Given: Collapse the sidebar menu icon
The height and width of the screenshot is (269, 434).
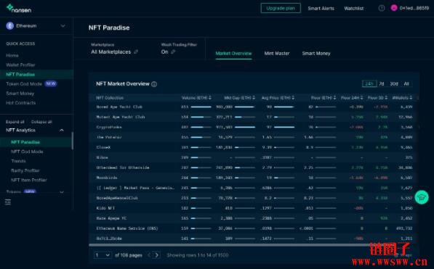Looking at the screenshot, I should 8,202.
